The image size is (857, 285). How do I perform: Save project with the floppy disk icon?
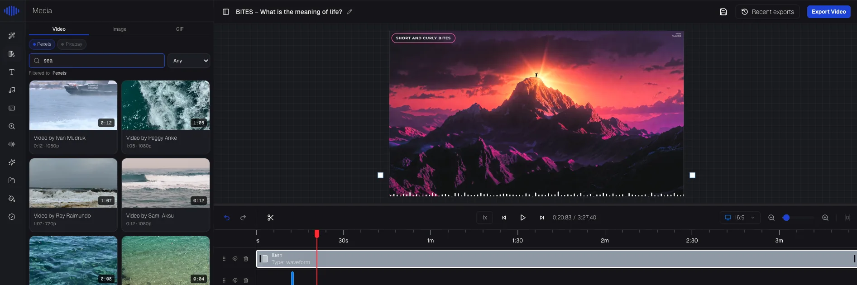[723, 12]
